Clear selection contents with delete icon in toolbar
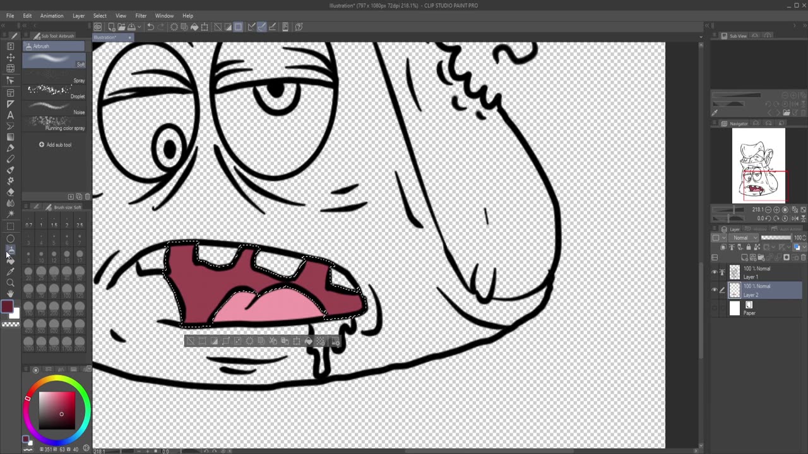The image size is (808, 454). coord(174,27)
